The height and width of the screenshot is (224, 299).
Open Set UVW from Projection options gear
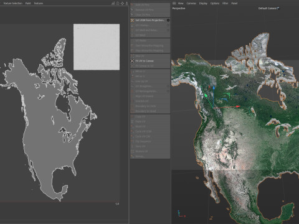point(168,20)
